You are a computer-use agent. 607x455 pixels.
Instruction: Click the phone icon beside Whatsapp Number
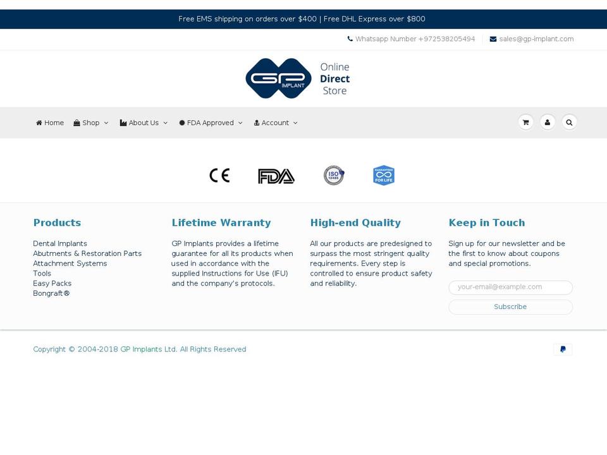tap(350, 39)
